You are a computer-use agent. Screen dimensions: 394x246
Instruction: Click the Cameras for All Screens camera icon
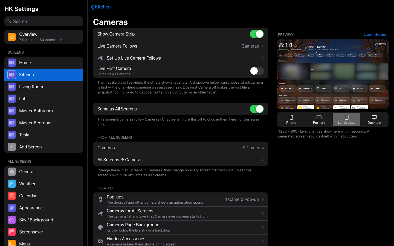tap(100, 213)
